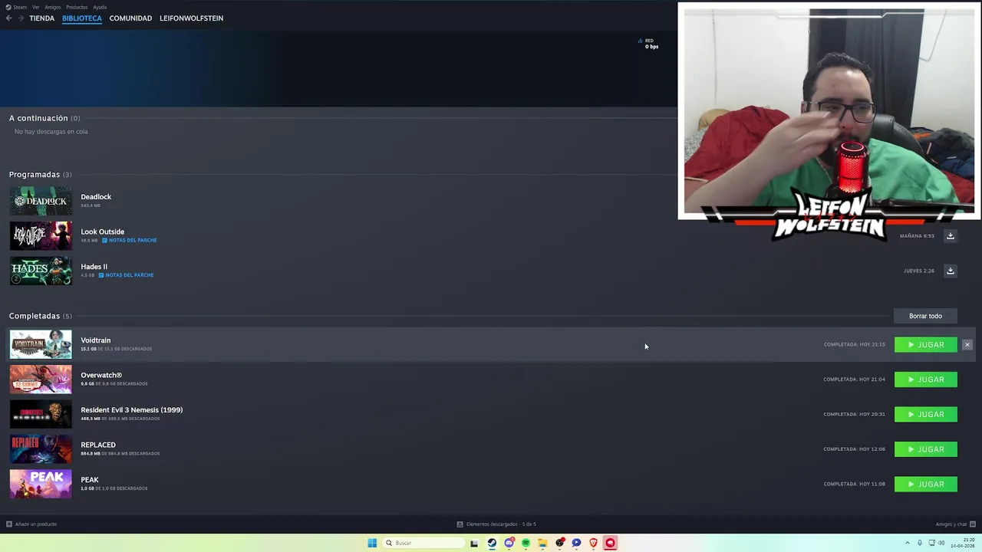Click in the Windows Buscar search box
Screen dimensions: 982x552
coord(423,543)
